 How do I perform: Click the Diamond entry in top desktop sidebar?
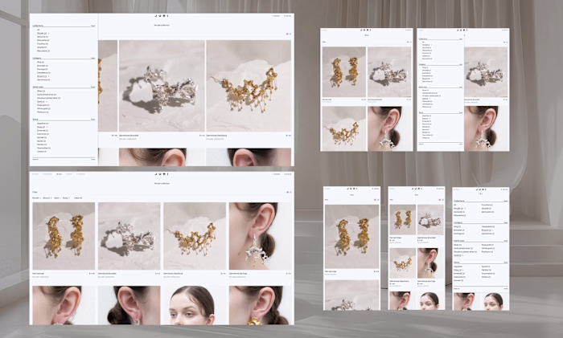43,134
